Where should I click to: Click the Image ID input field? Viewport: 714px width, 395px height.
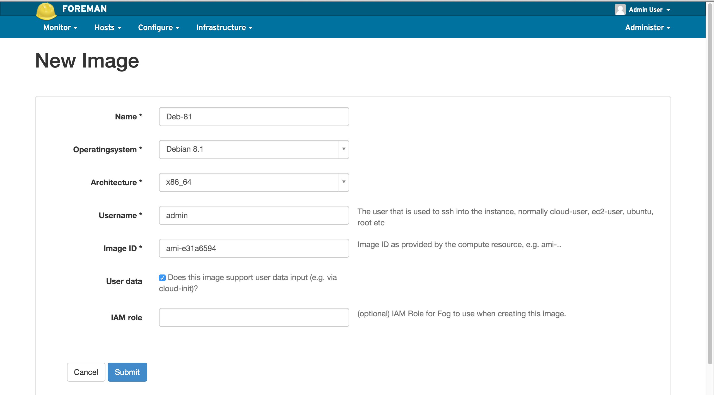pos(254,248)
